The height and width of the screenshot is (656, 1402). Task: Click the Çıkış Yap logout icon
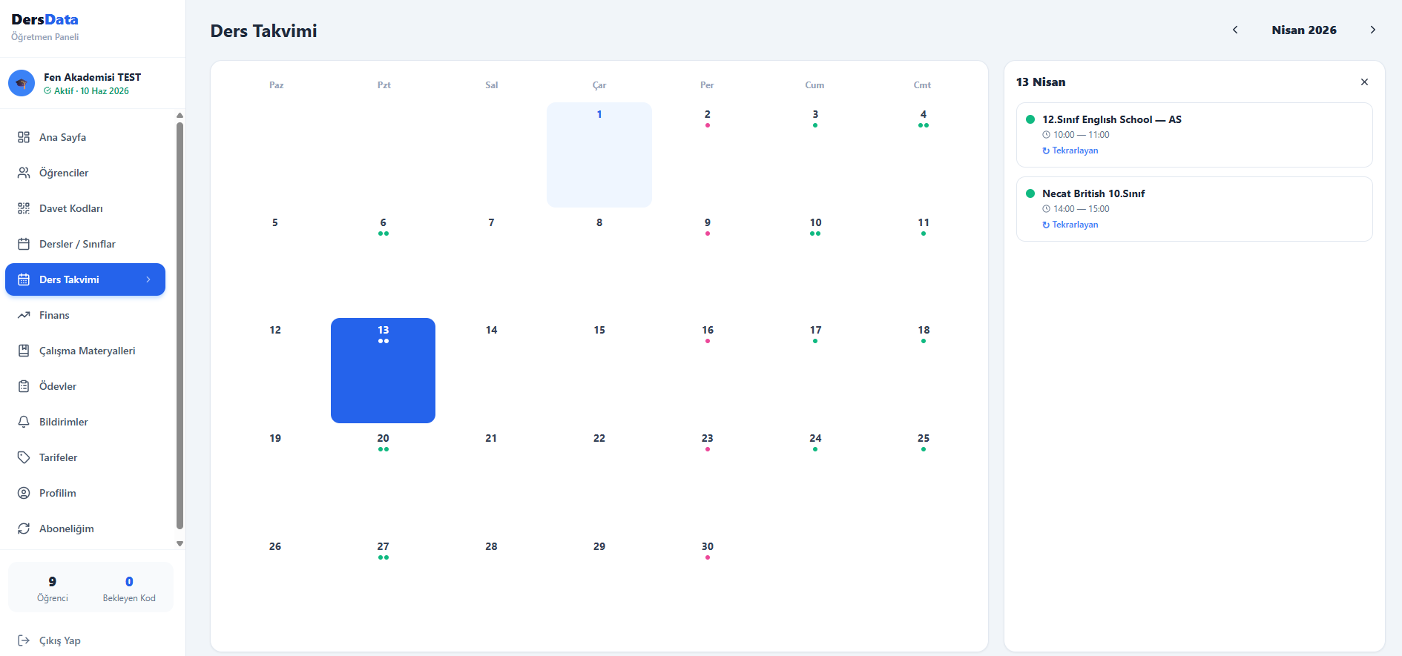(x=24, y=640)
